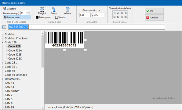Pick the Primo piano foreground color
Viewport: 182px width, 110px height.
[43, 17]
